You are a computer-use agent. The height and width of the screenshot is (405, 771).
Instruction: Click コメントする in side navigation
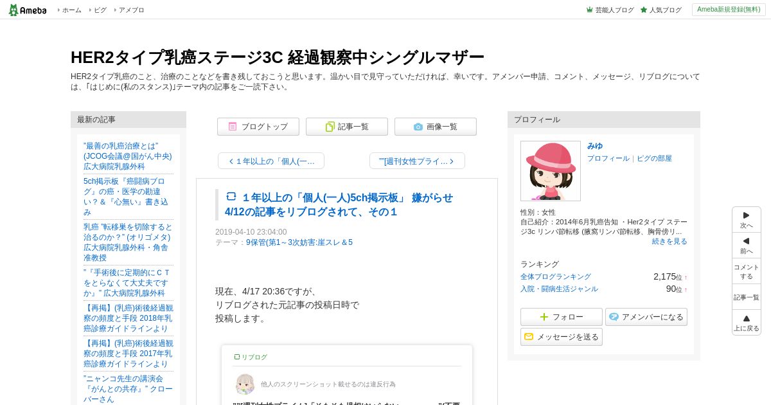pos(747,271)
